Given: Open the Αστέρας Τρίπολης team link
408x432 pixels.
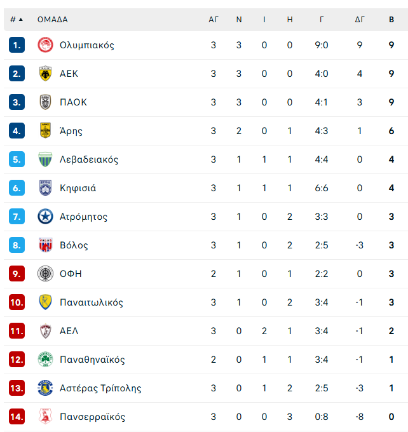Looking at the screenshot, I should 100,388.
